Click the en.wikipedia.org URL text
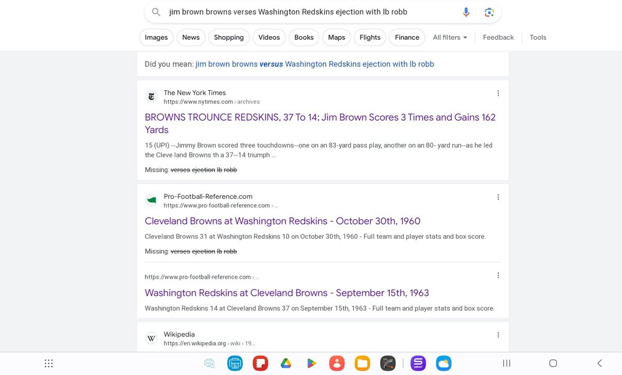The height and width of the screenshot is (375, 622). 209,344
